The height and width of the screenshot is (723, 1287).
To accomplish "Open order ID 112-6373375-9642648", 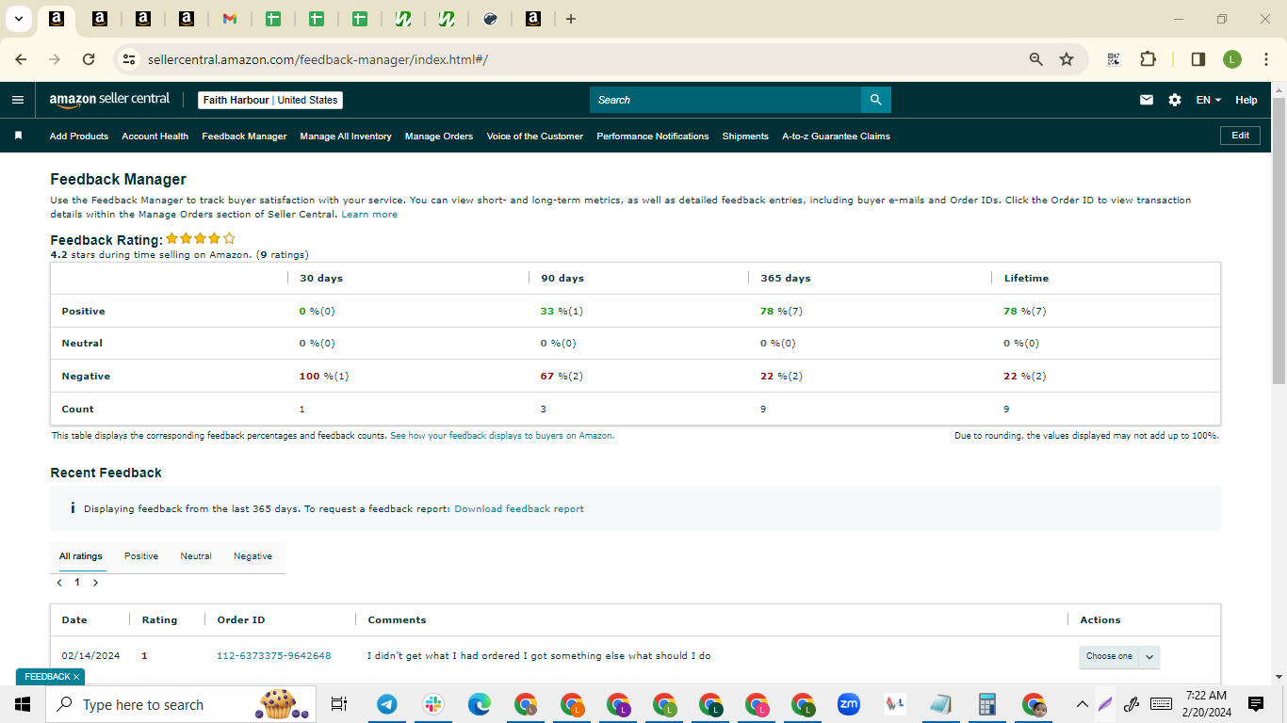I will 274,656.
